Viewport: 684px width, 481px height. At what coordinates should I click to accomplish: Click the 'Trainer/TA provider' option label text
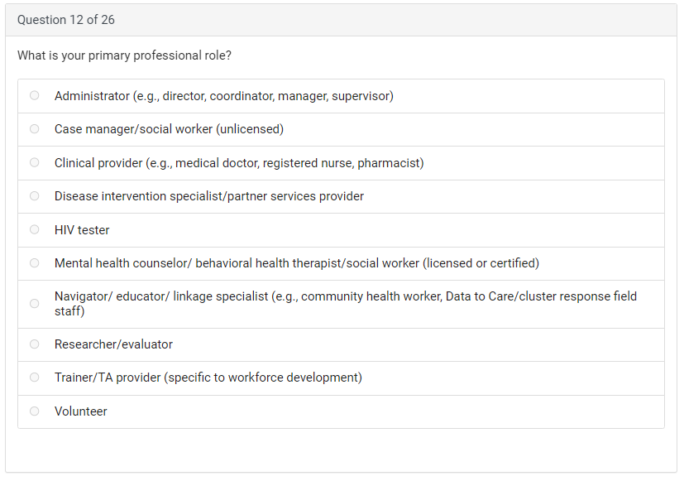click(208, 378)
